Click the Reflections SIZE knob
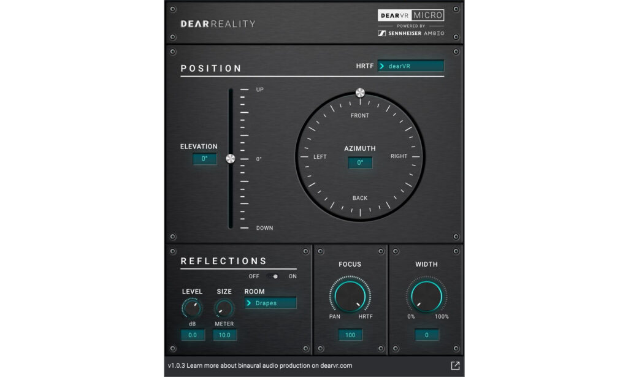 tap(224, 308)
